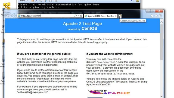The image size is (174, 98).
Task: Open the browser Home icon
Action: tap(152, 16)
